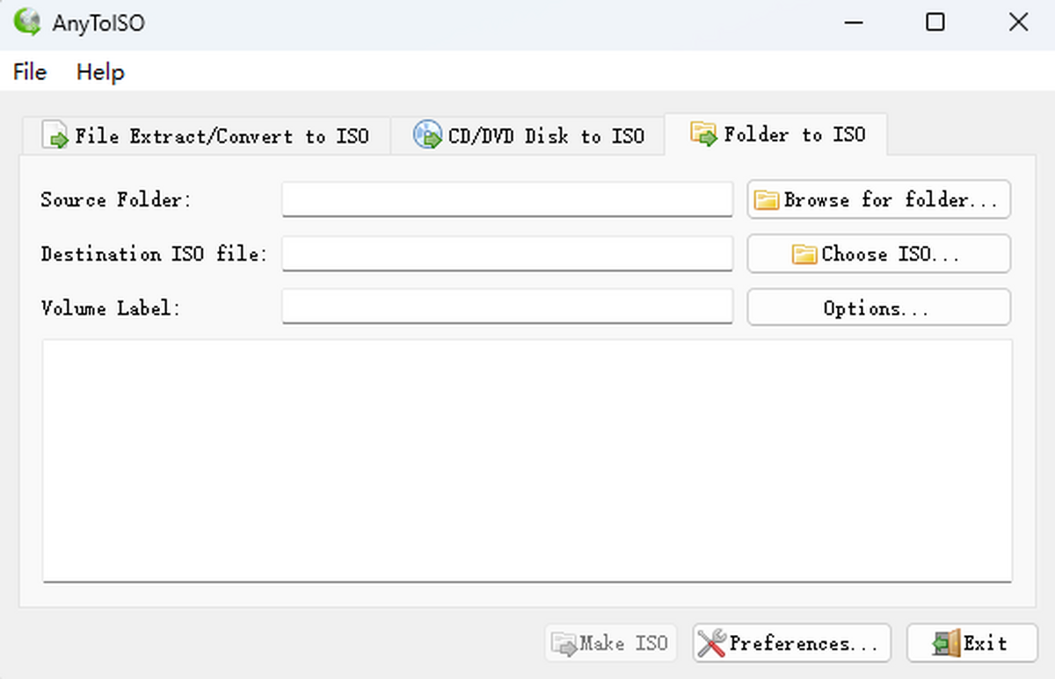
Task: Focus the Source Folder text field
Action: pyautogui.click(x=506, y=199)
